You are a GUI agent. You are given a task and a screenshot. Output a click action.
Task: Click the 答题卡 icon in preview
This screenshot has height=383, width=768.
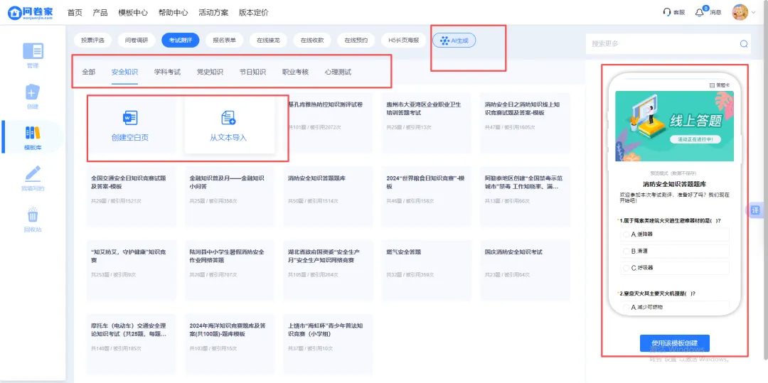click(712, 85)
